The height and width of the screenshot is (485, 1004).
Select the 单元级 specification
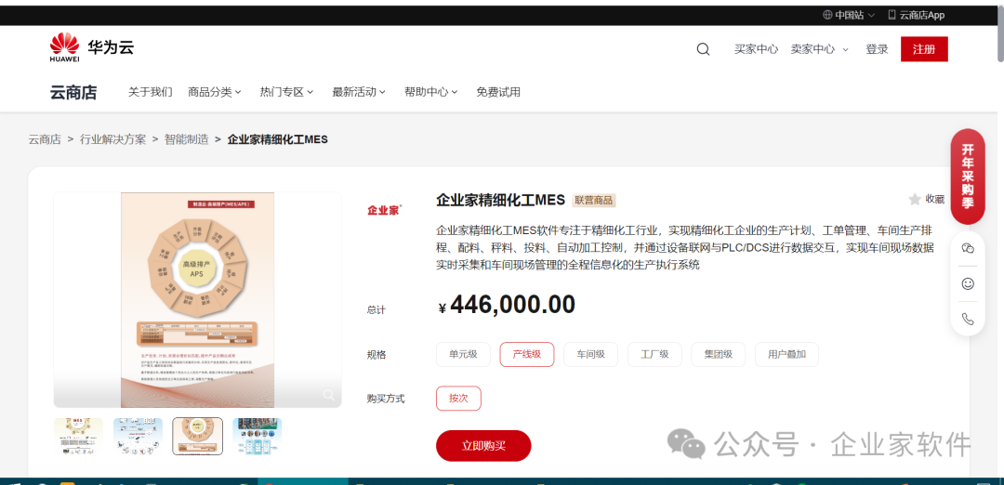[x=463, y=355]
